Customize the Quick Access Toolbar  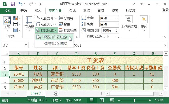coord(40,4)
